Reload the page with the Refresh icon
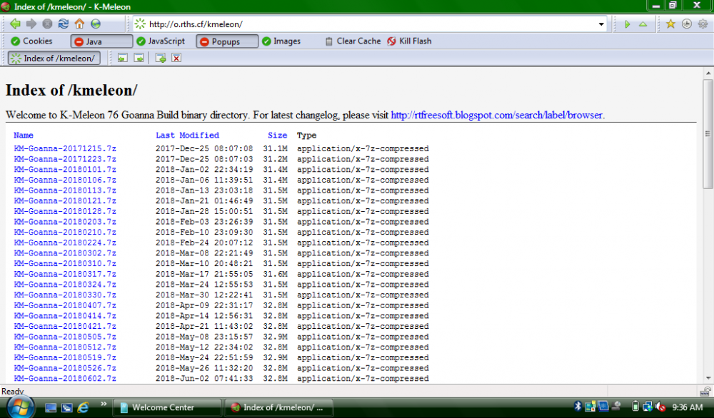The height and width of the screenshot is (418, 714). point(64,24)
